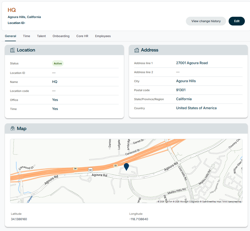
Task: Click the Map panel pin icon
Action: click(x=13, y=129)
